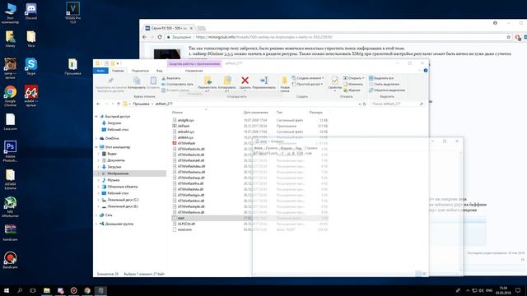Click the Cut scissors item in ribbon

point(171,78)
